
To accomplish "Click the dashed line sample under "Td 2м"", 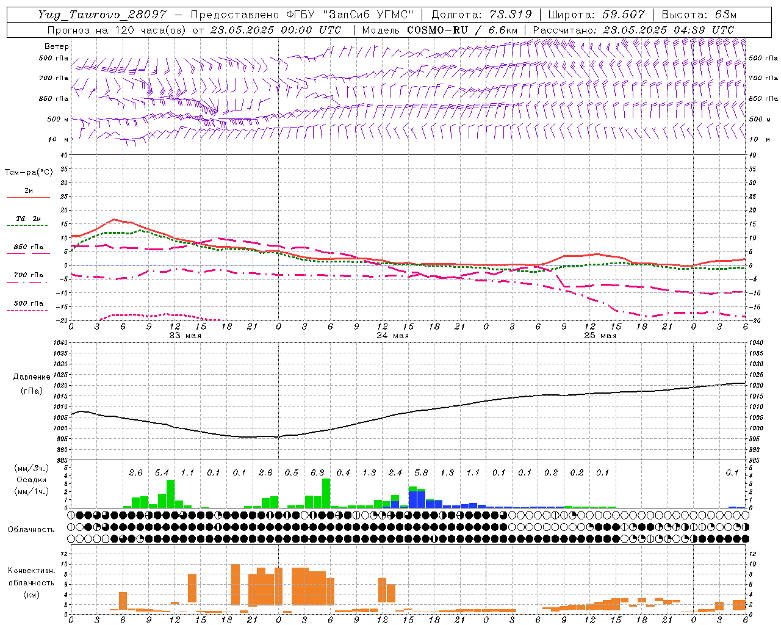I will 27,226.
